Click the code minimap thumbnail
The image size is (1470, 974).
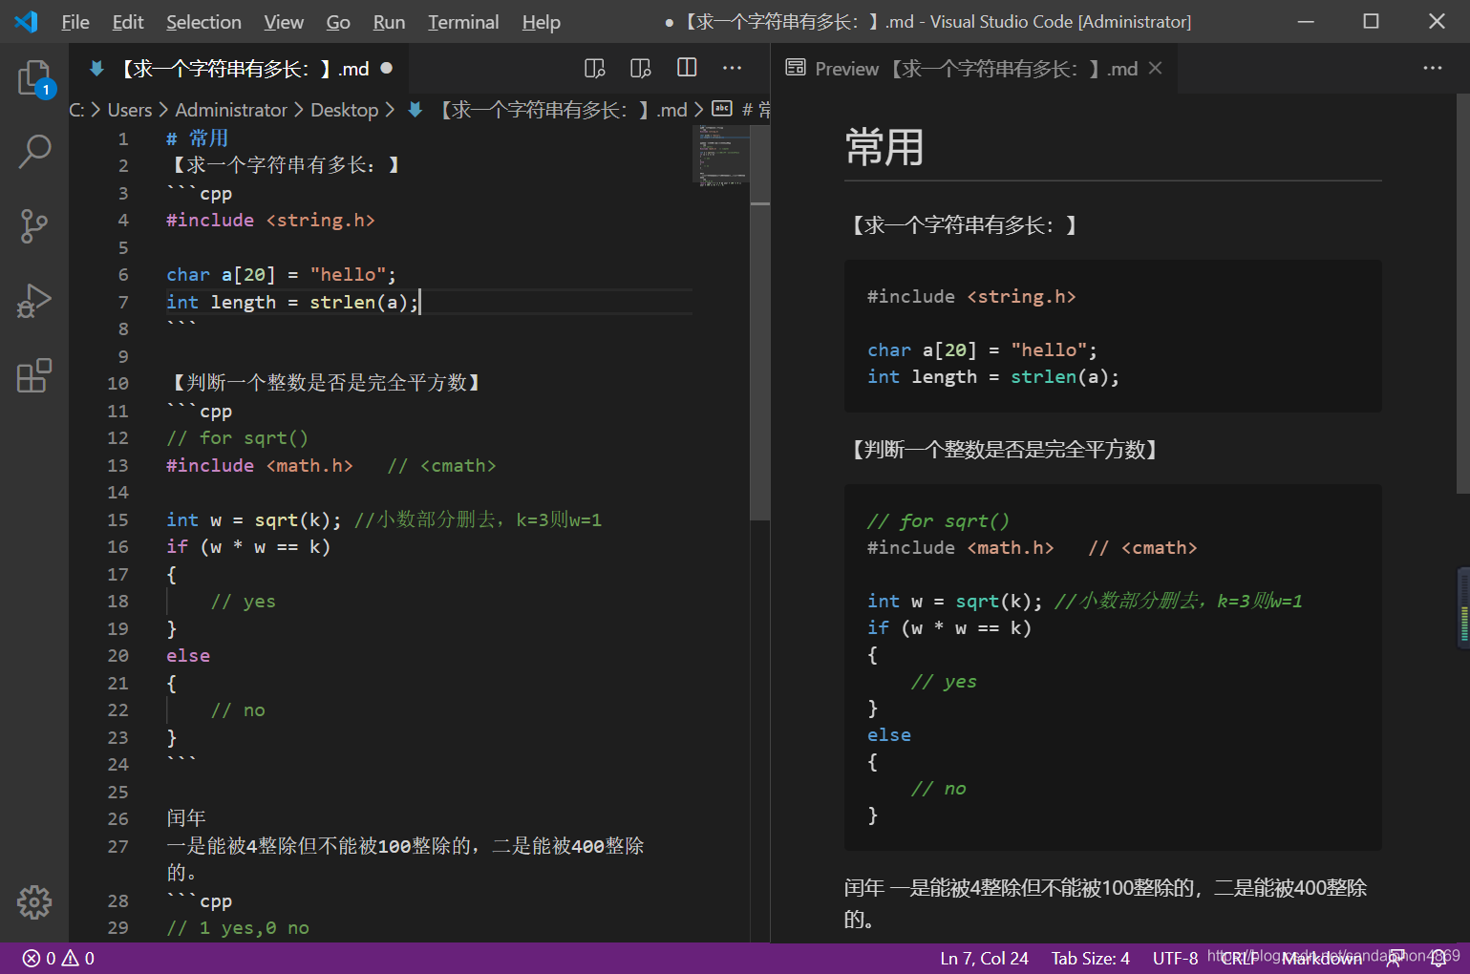click(x=720, y=155)
